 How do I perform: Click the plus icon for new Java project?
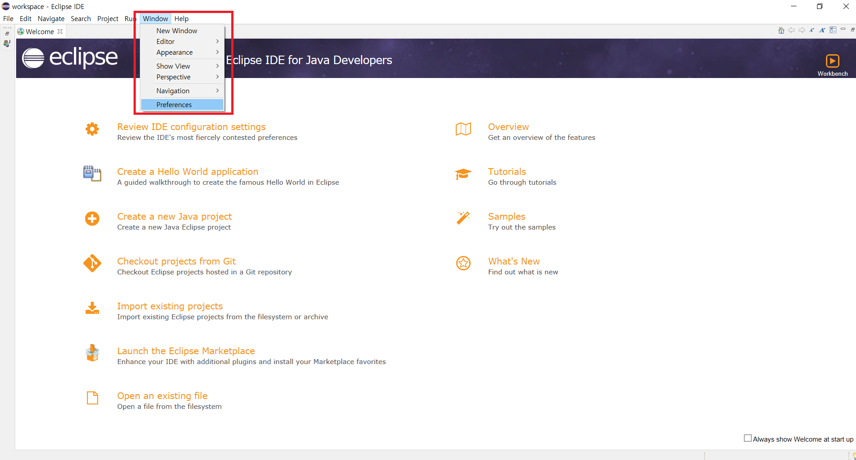point(92,219)
